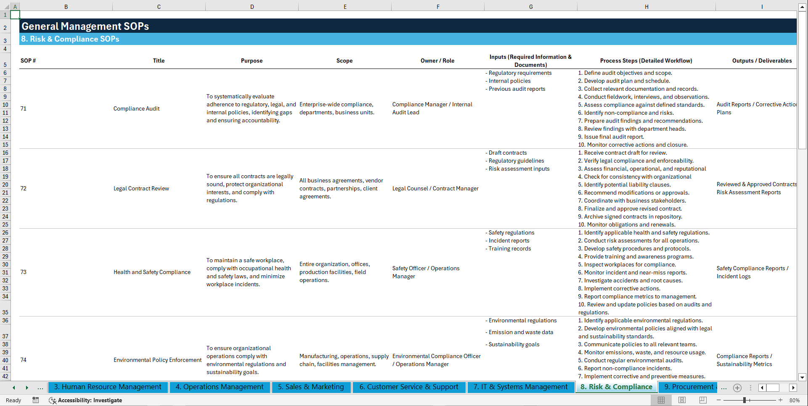Select the 9. Procurement sheet tab
Viewport: 808px width, 406px height.
(687, 387)
